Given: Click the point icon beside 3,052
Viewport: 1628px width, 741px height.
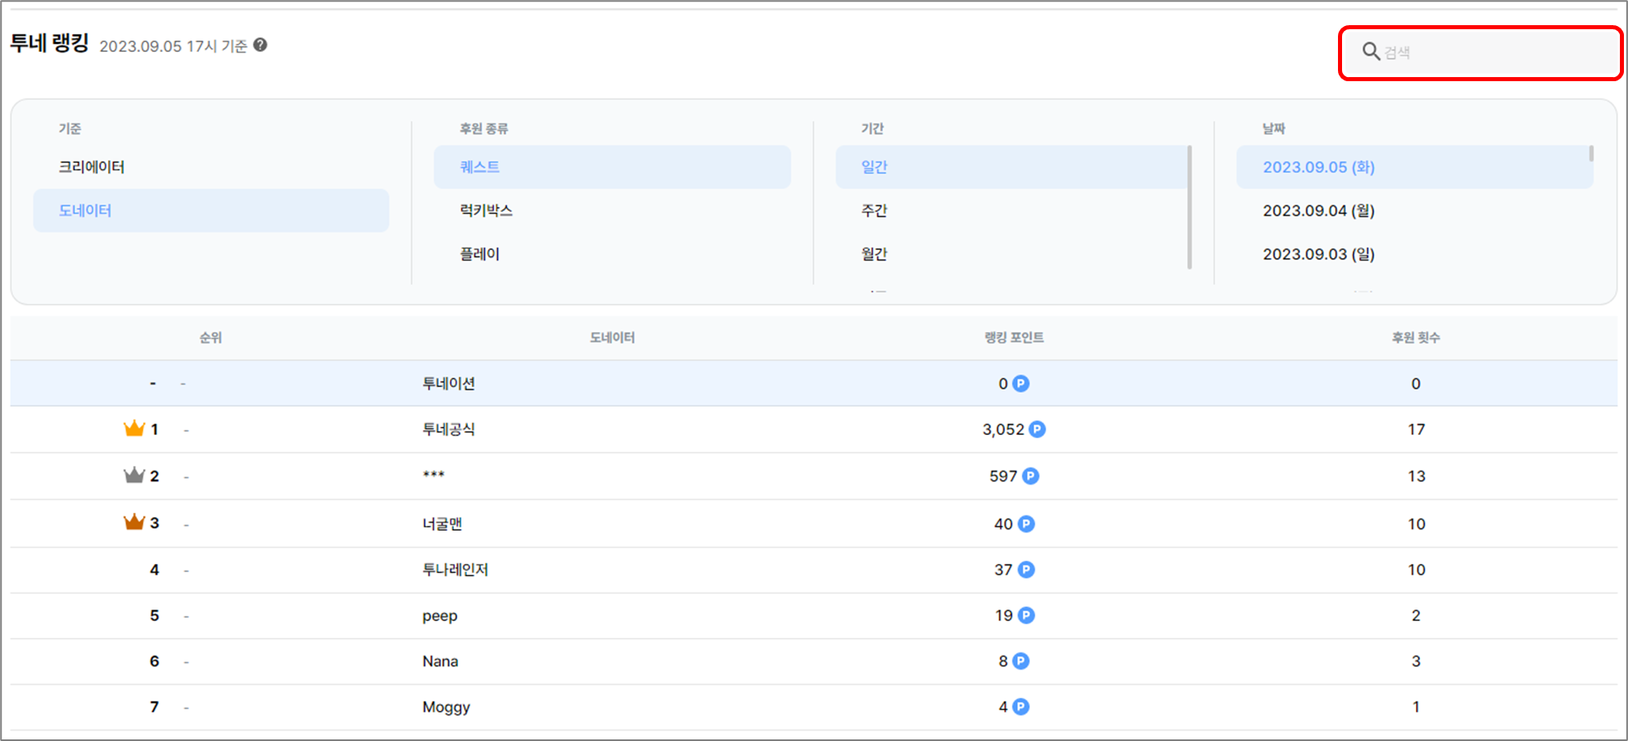Looking at the screenshot, I should click(x=1037, y=429).
